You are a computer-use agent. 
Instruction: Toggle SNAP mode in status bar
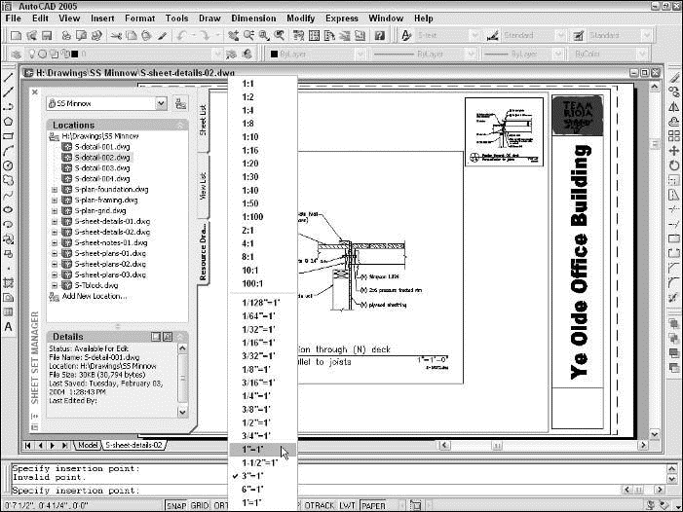[x=176, y=505]
